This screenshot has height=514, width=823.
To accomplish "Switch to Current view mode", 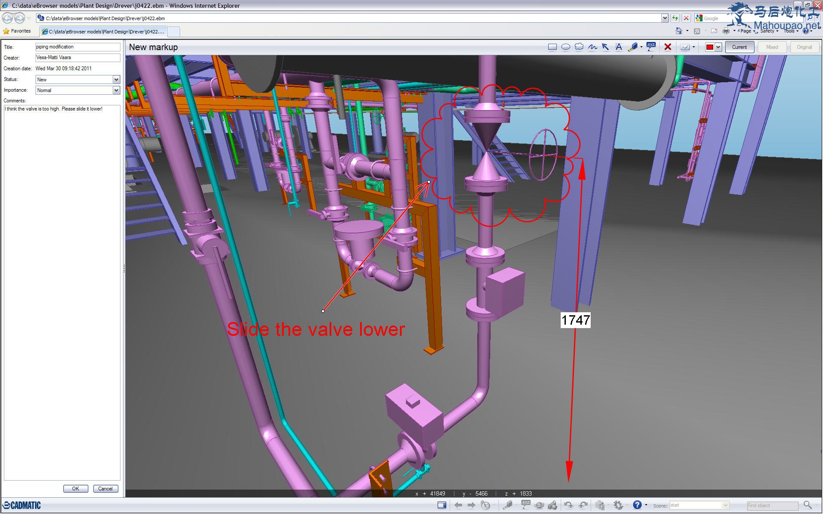I will (739, 47).
